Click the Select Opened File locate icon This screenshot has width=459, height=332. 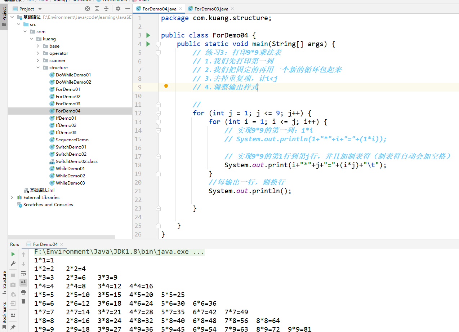pyautogui.click(x=88, y=9)
